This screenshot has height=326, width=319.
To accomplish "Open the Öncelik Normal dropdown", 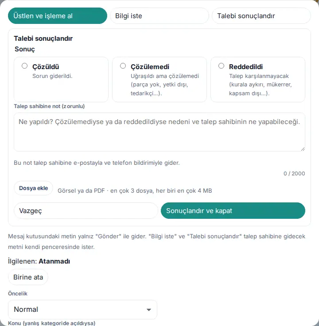I will coord(82,310).
